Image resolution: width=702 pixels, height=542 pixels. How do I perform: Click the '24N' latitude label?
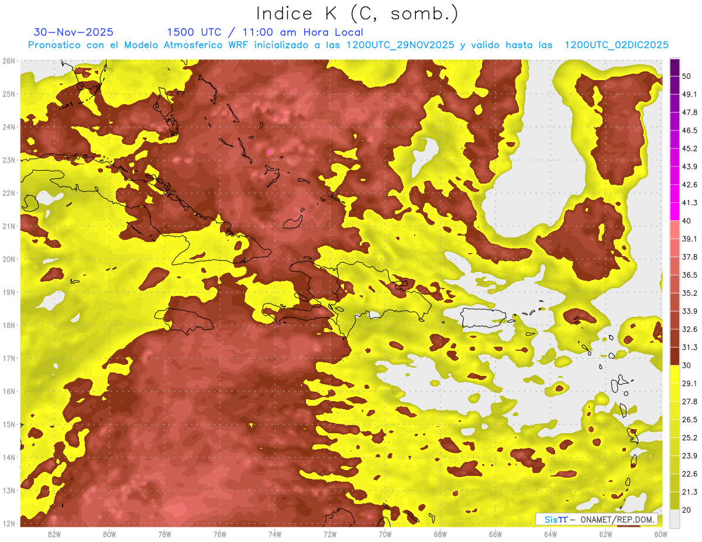[x=9, y=127]
